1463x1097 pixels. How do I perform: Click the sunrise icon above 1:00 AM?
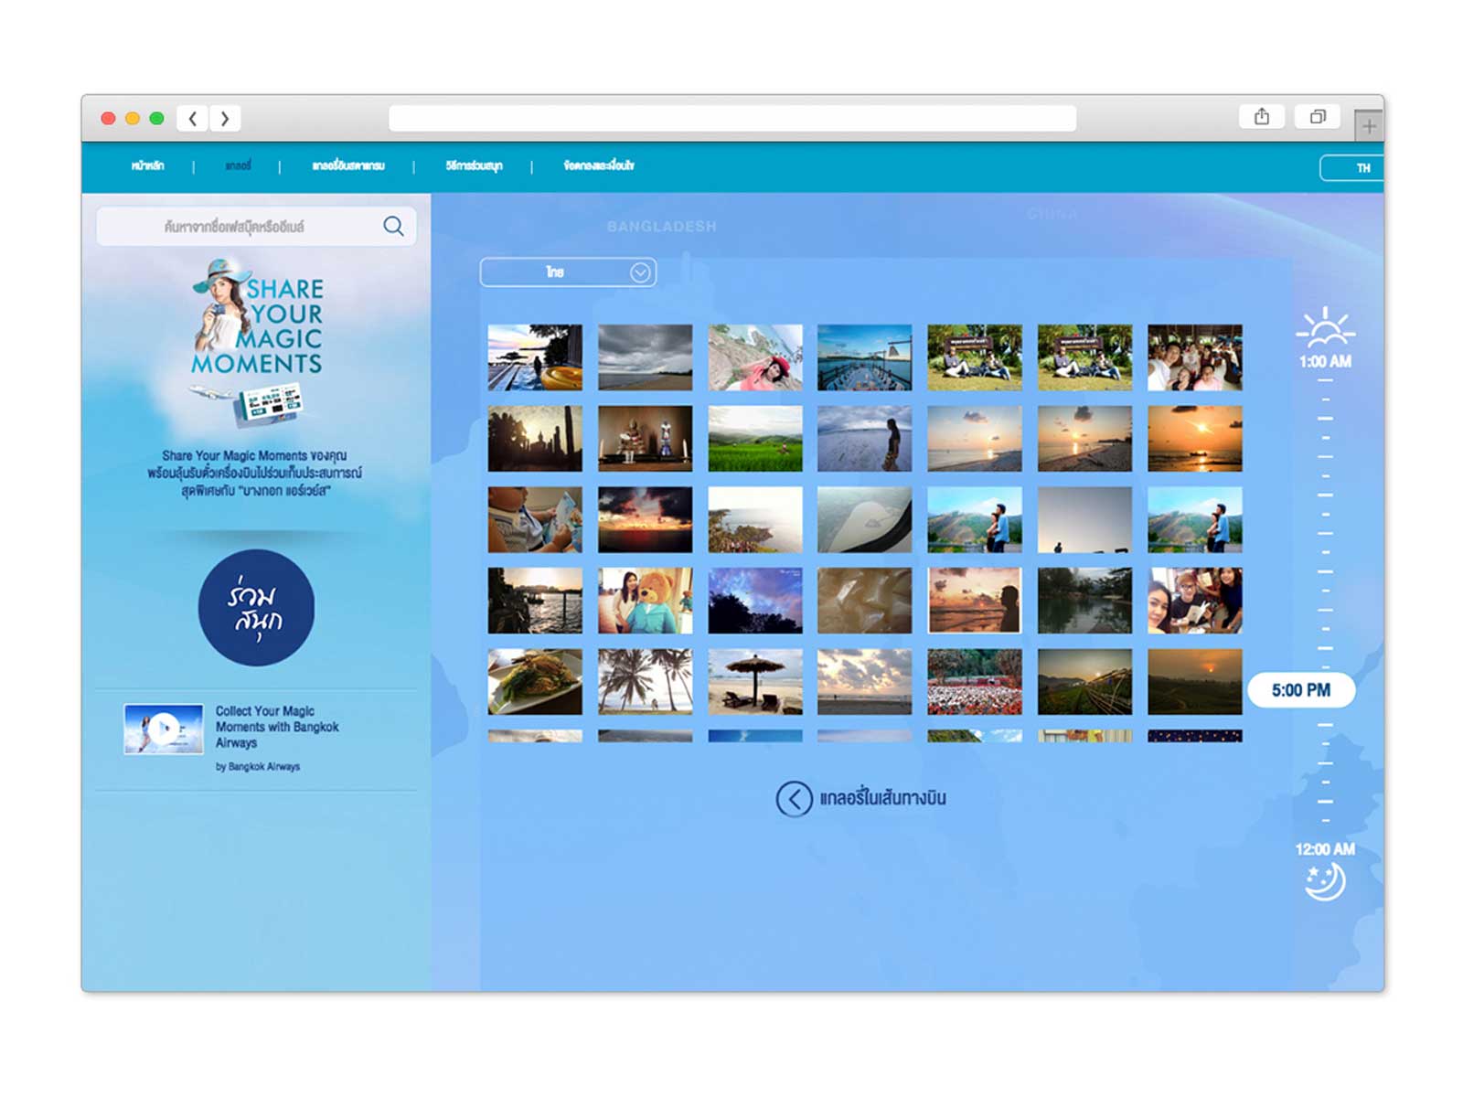(1325, 328)
